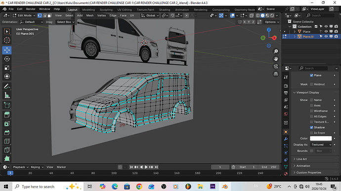Viewport: 341px width, 191px height.
Task: Open the Mesh menu
Action: pyautogui.click(x=90, y=15)
